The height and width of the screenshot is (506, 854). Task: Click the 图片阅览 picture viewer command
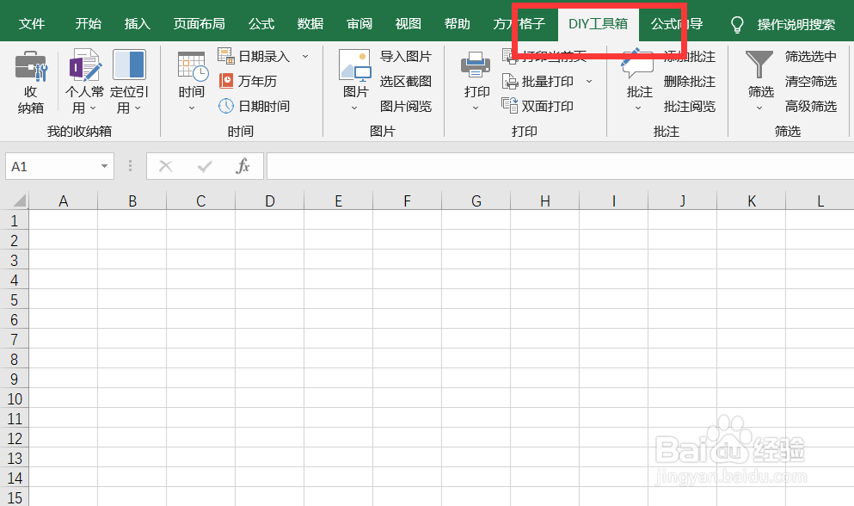point(406,106)
